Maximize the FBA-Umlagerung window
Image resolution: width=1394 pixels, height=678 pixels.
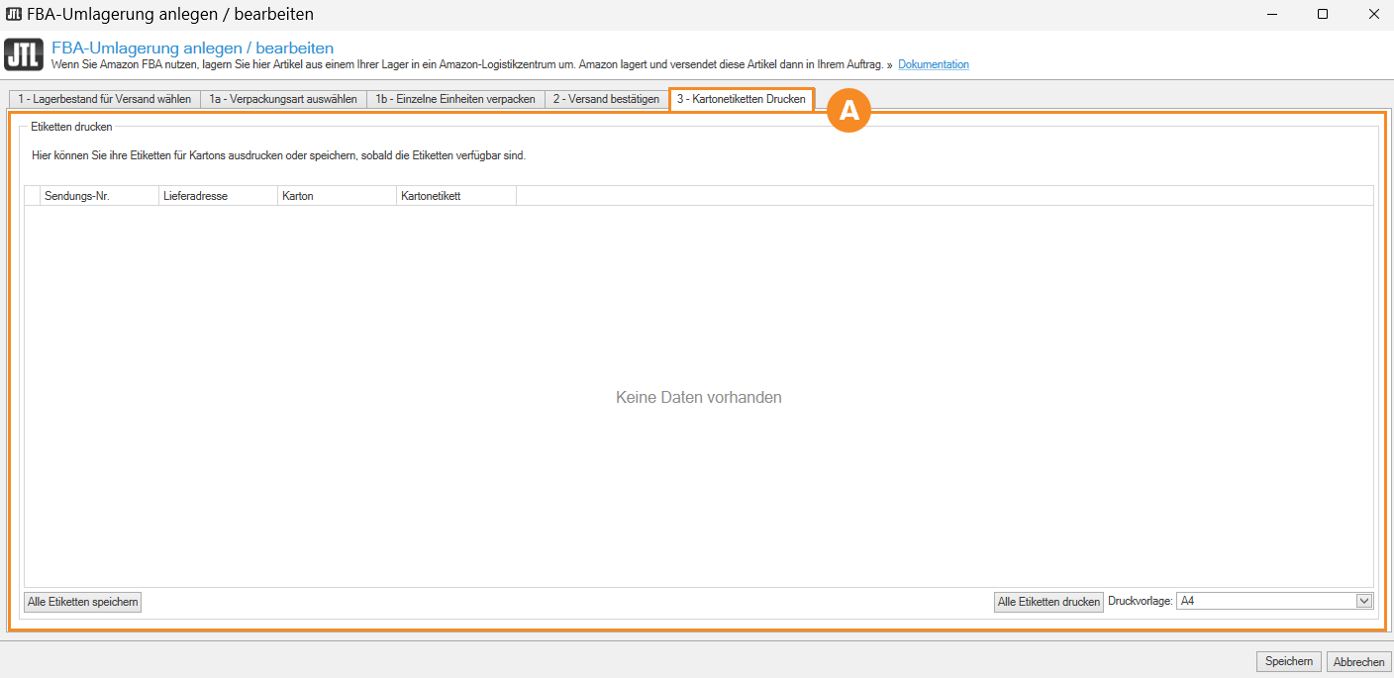1323,15
